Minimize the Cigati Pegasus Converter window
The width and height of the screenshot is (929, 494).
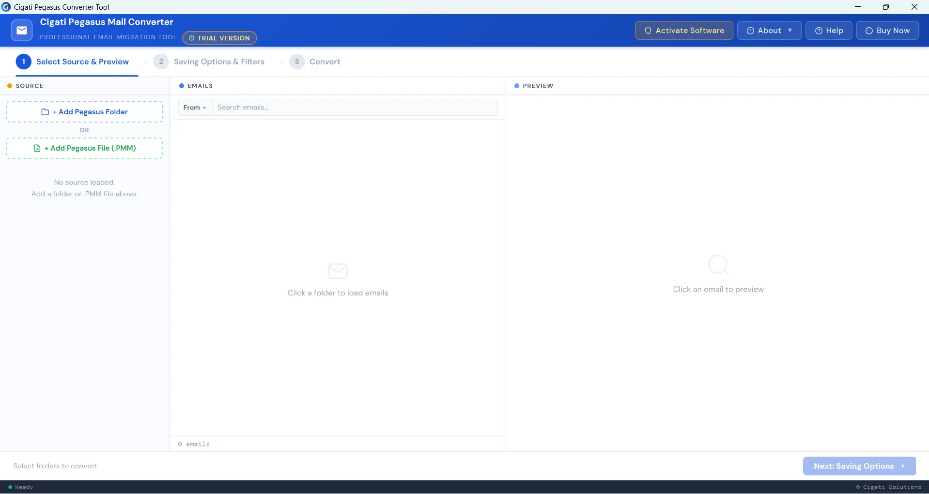click(858, 7)
